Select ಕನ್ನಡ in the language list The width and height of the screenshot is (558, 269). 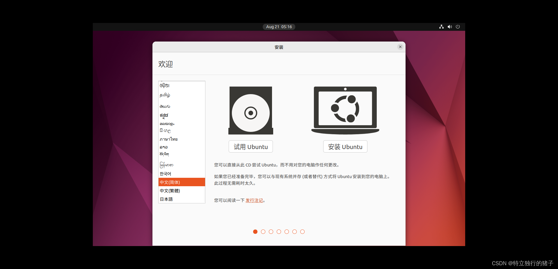(x=182, y=115)
